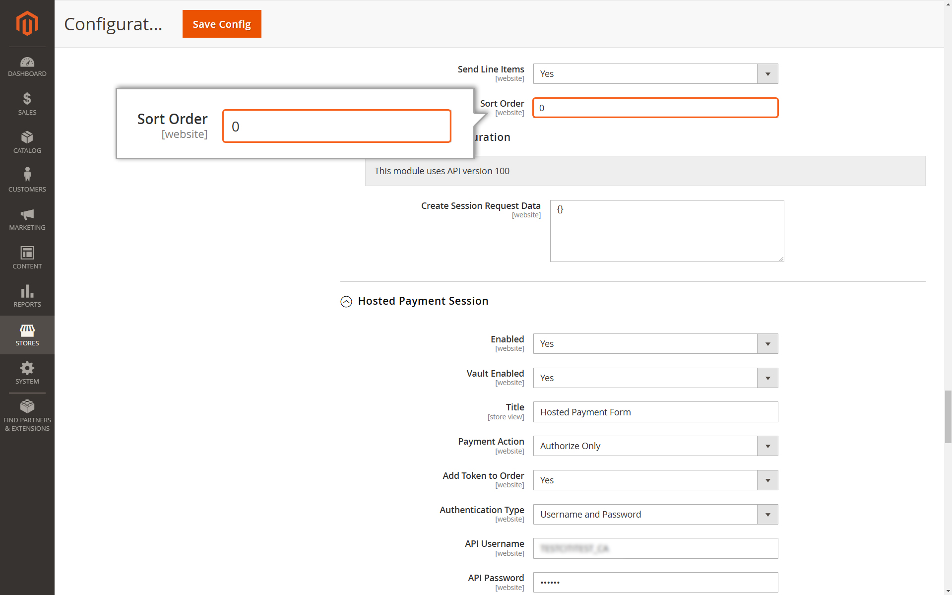Open the Marketing megaphone menu
Viewport: 952px width, 595px height.
pyautogui.click(x=27, y=220)
